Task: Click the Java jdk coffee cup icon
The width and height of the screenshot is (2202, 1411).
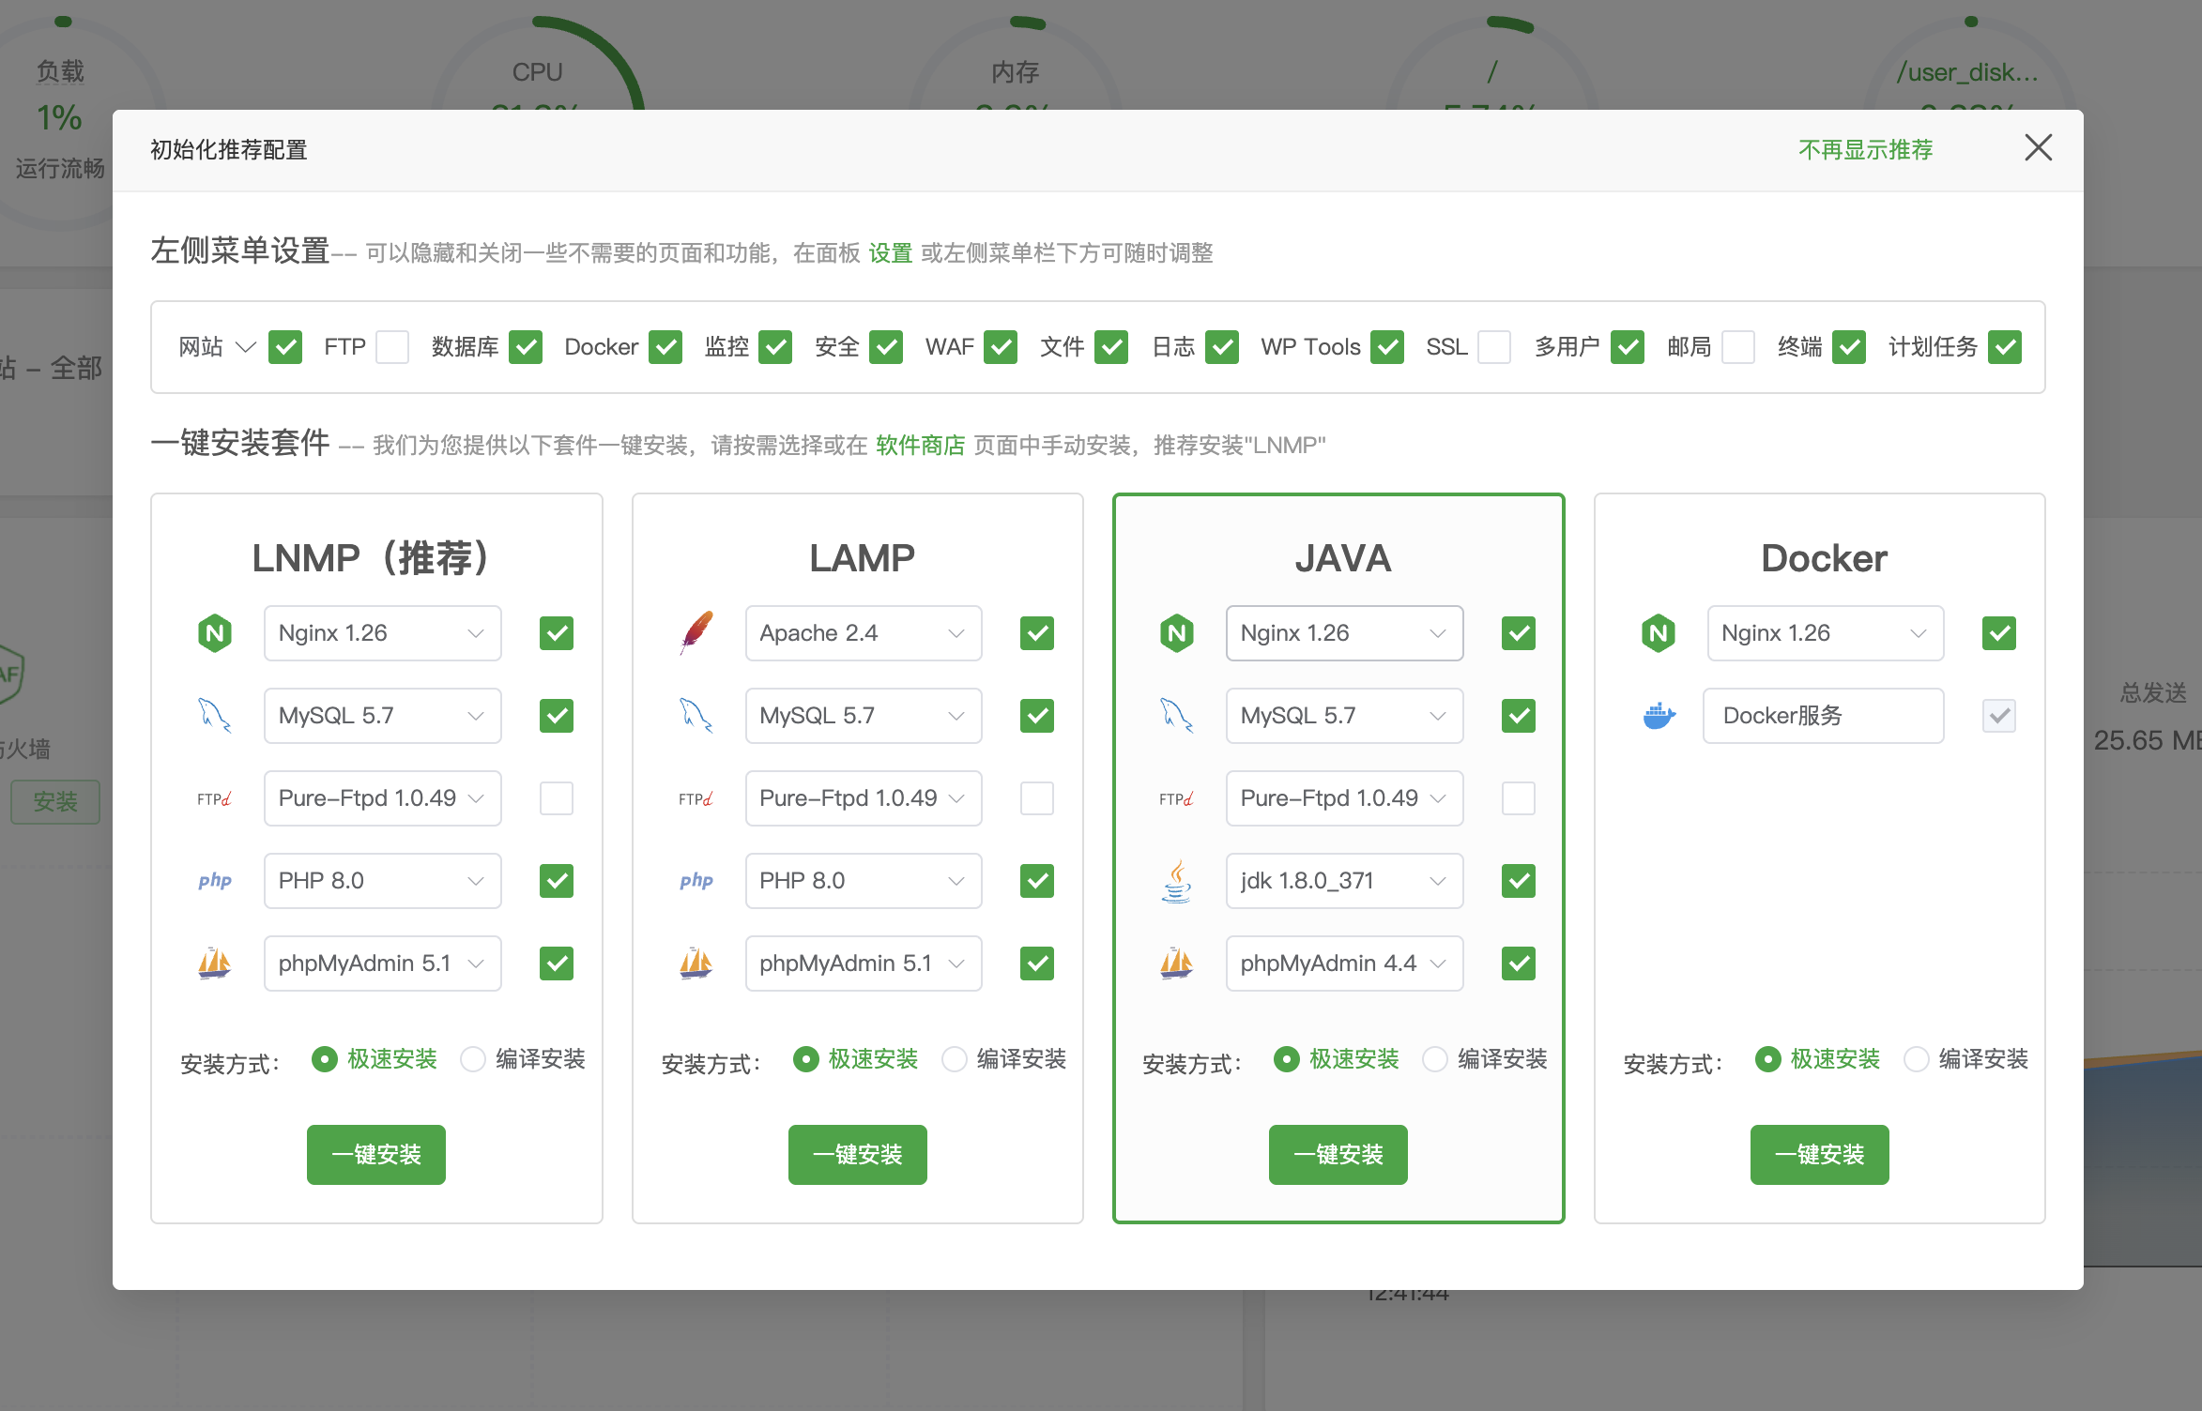Action: pos(1177,881)
